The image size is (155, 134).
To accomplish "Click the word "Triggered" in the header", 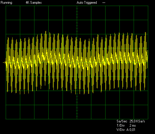I will [90, 3].
